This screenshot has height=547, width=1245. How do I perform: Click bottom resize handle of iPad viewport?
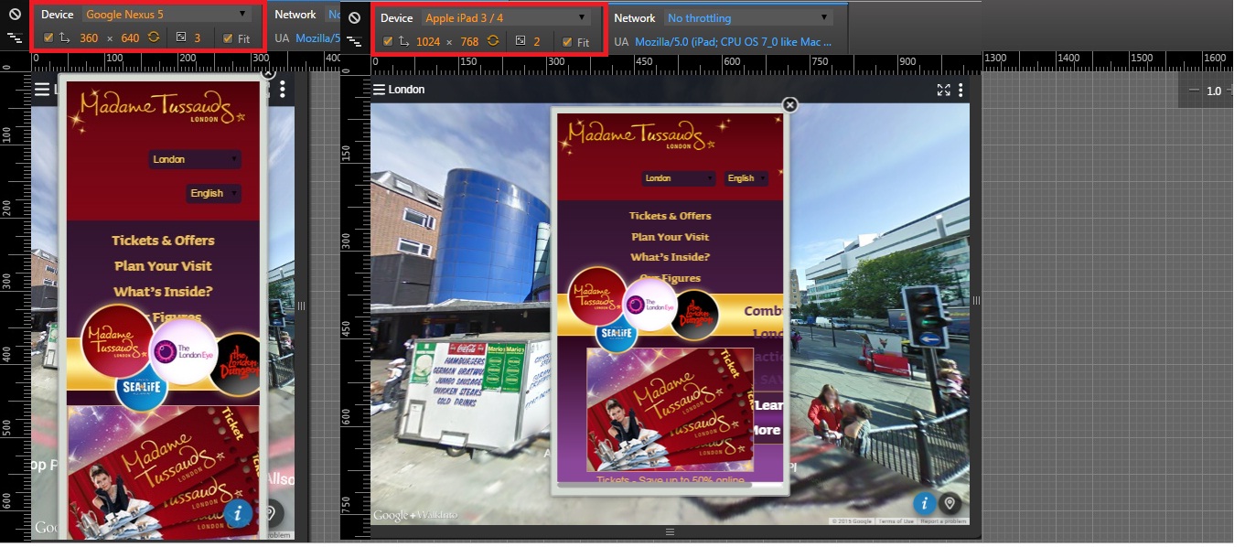click(670, 532)
